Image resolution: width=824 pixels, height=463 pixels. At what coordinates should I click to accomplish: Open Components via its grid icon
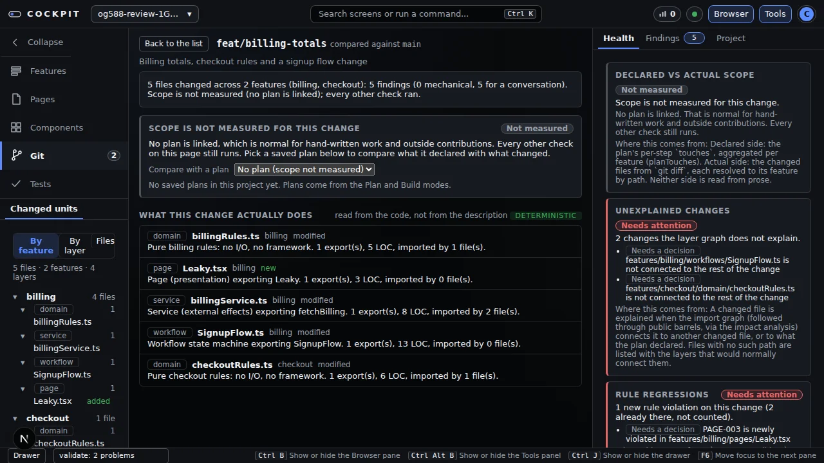point(16,127)
